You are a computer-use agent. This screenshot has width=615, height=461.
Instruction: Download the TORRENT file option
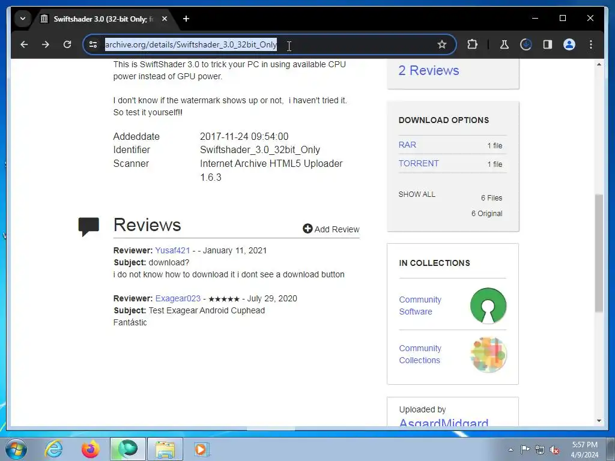point(419,163)
